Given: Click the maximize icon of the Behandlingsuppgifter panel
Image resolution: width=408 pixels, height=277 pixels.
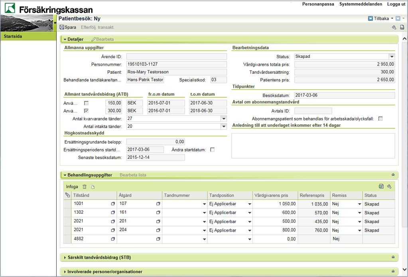Looking at the screenshot, I should click(393, 175).
